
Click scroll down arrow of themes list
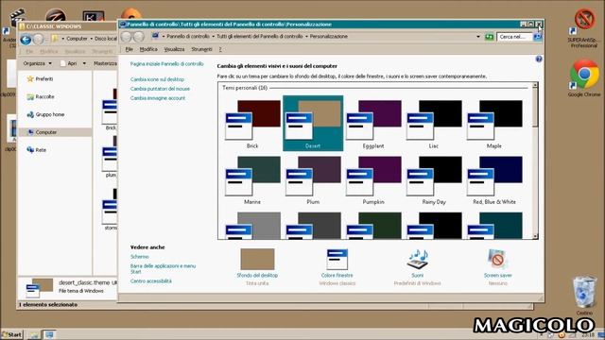click(535, 236)
